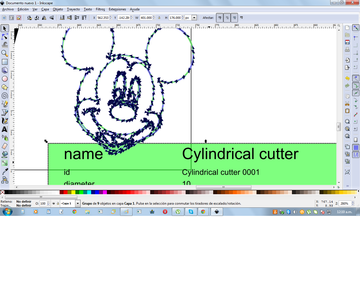
Task: Select the Spiral tool
Action: pos(5,96)
